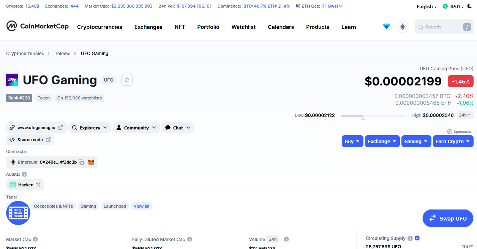Screen dimensions: 477x249
Task: Click the Collectibles & NFTs tag
Action: point(53,206)
